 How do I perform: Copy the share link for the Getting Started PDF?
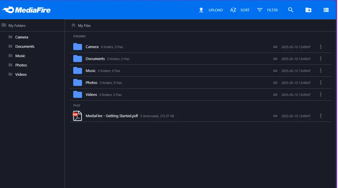[x=275, y=116]
